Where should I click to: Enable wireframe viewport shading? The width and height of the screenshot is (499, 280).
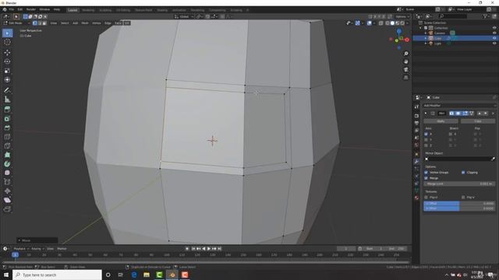388,23
